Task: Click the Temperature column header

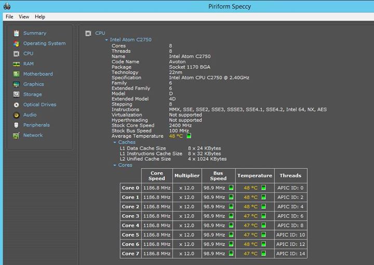Action: pyautogui.click(x=255, y=175)
